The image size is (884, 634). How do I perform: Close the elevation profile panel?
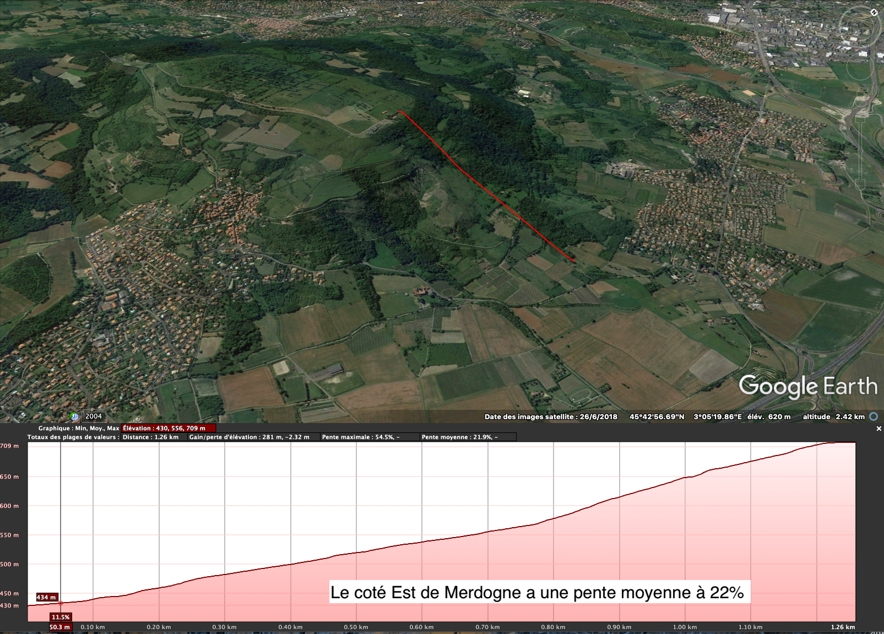(x=878, y=429)
